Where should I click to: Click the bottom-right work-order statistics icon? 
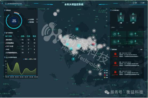(131, 42)
